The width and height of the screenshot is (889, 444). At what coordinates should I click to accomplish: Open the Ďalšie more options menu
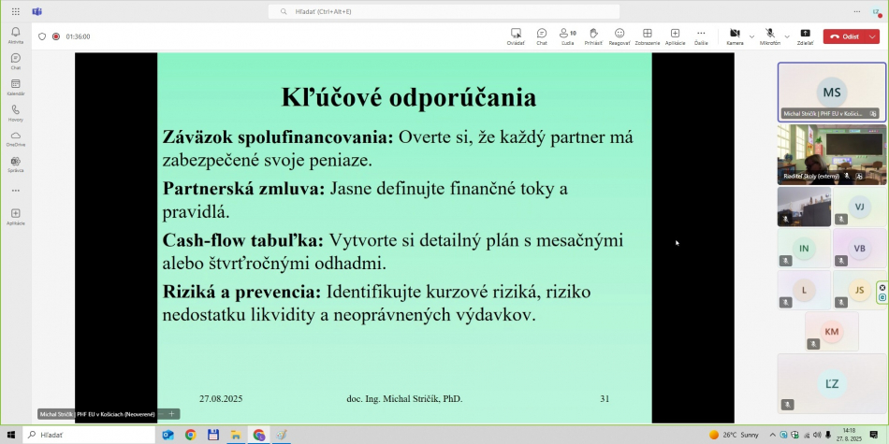[x=701, y=36]
